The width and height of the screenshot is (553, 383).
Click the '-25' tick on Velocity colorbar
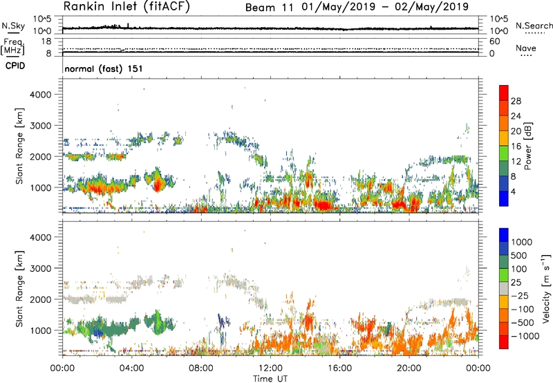click(520, 295)
